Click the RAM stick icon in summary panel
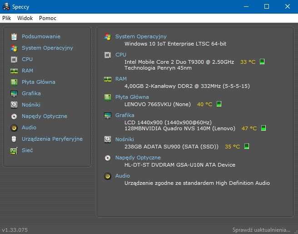The height and width of the screenshot is (234, 298). (108, 79)
